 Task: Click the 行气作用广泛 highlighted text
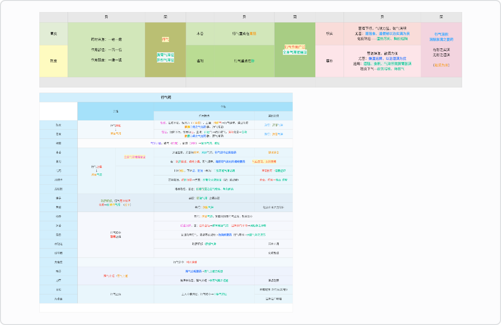[294, 47]
